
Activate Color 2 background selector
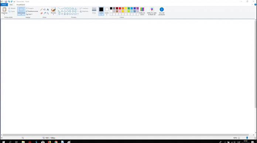107,11
